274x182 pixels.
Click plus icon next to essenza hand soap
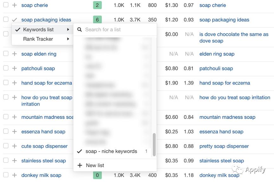pos(14,132)
